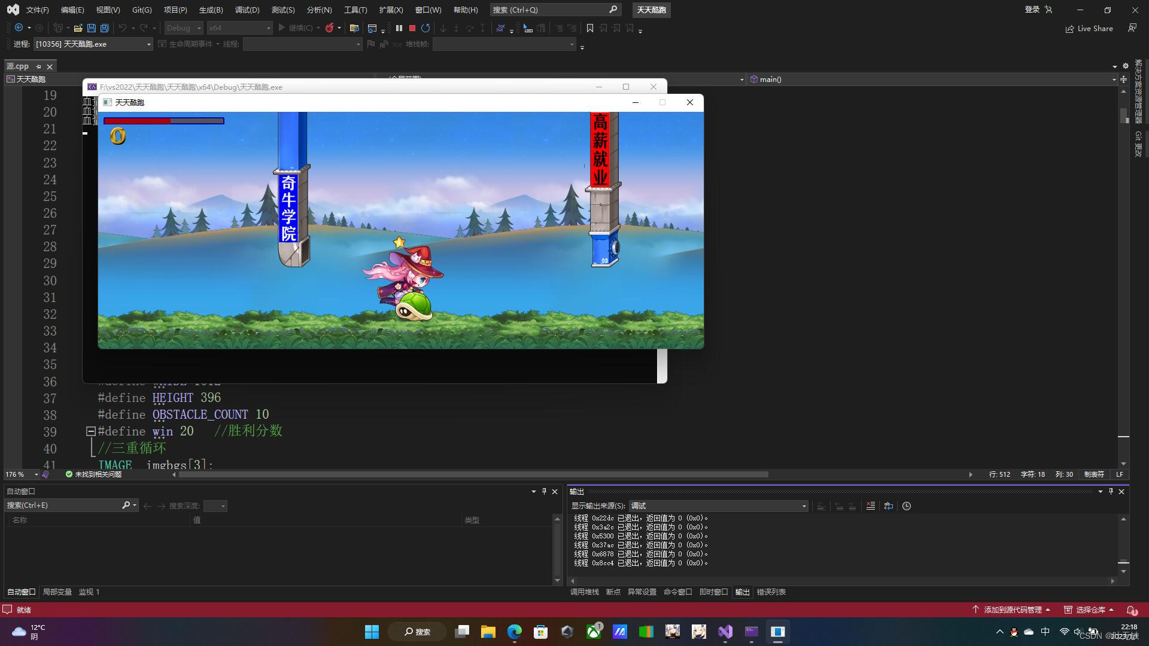Click the Live Share button
Image resolution: width=1149 pixels, height=646 pixels.
click(1089, 28)
